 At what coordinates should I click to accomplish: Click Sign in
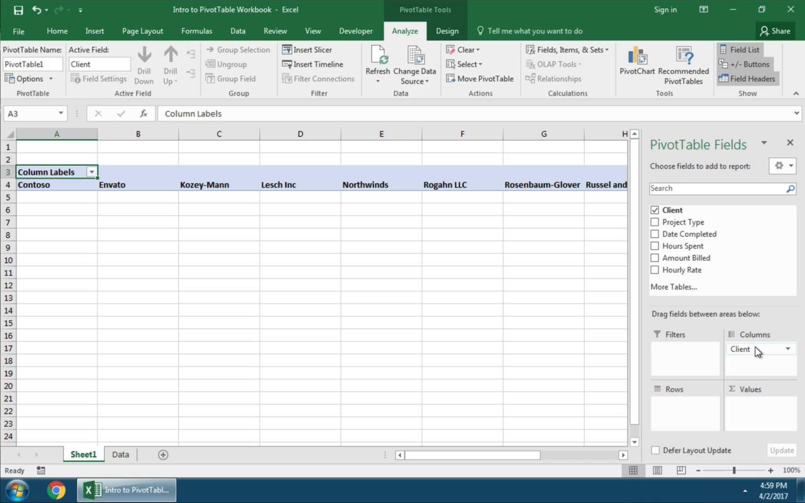665,9
